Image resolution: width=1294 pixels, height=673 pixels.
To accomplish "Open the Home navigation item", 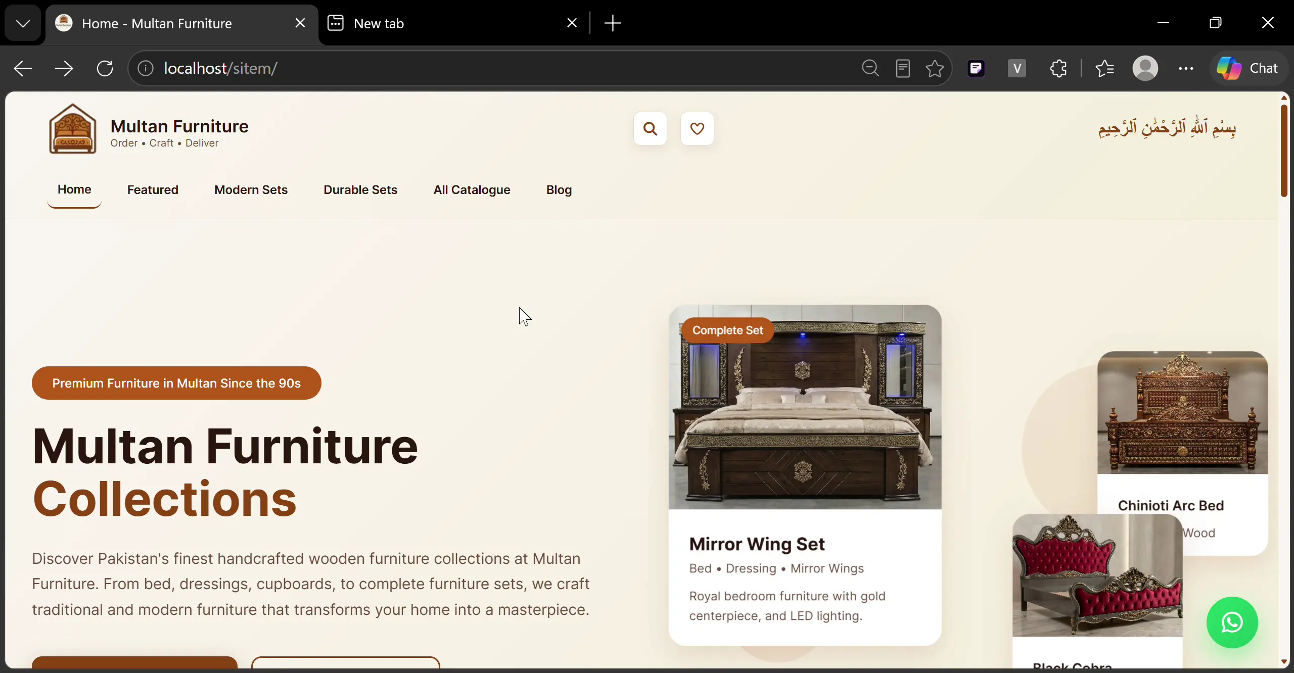I will [x=74, y=189].
